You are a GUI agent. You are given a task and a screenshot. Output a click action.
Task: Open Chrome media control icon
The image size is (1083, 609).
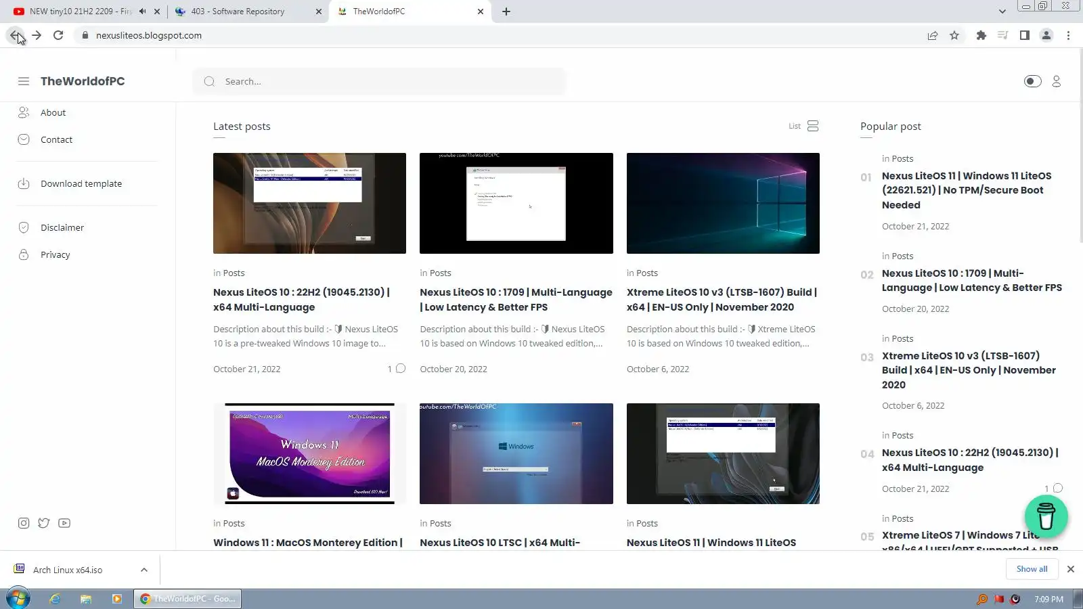pyautogui.click(x=1002, y=35)
